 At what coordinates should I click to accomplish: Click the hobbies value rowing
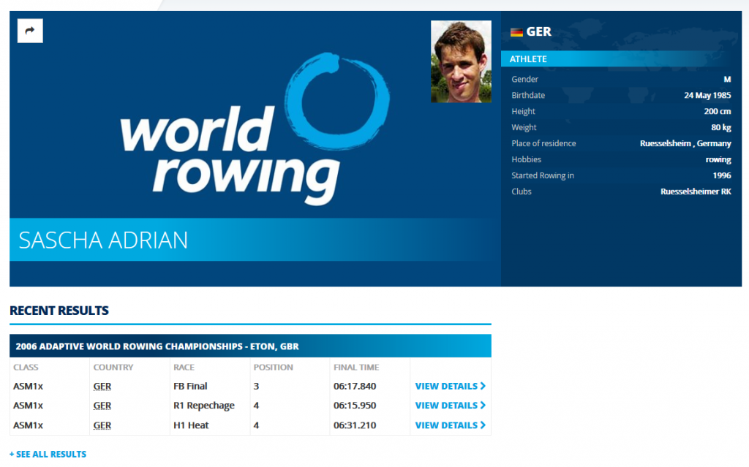click(718, 159)
